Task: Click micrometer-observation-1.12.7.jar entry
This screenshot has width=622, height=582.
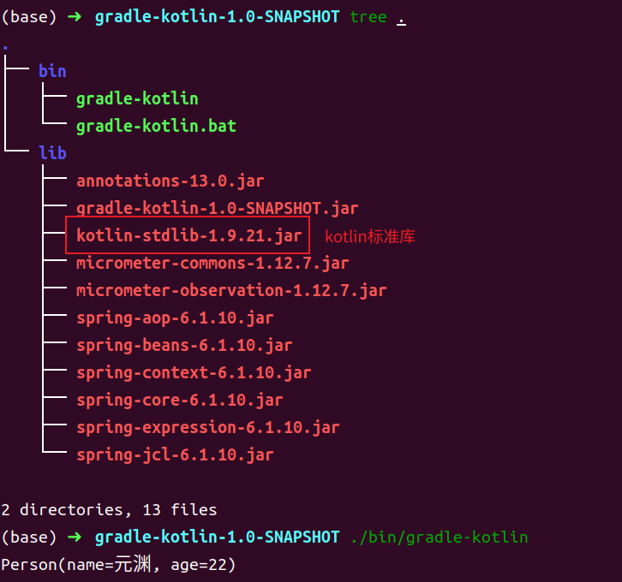Action: click(x=231, y=291)
